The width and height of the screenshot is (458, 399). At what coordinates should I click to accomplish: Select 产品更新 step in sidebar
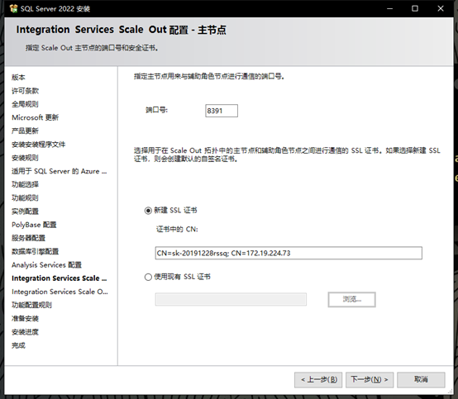pyautogui.click(x=25, y=131)
